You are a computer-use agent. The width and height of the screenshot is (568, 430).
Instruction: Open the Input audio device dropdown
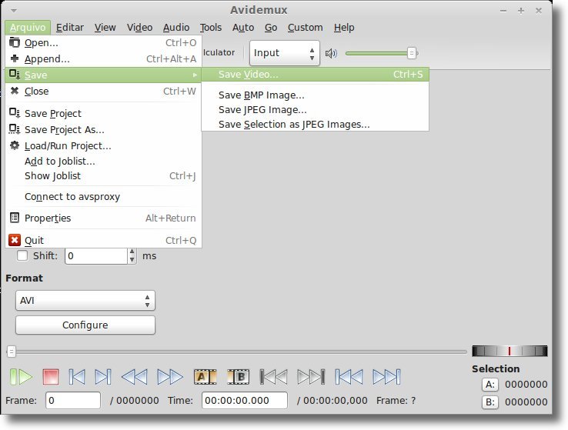point(285,53)
